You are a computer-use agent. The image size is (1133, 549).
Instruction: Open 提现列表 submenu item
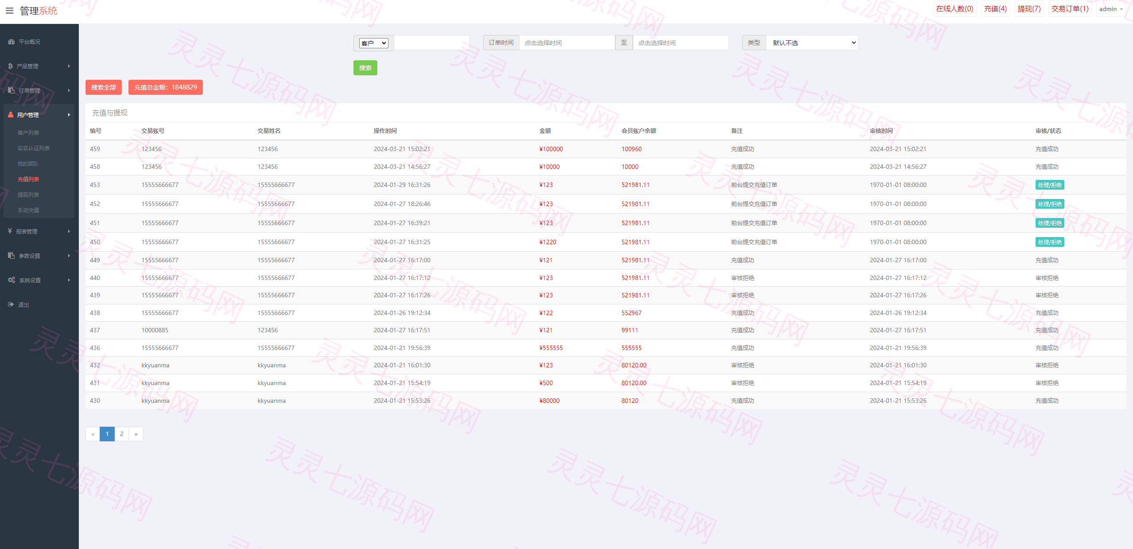[x=28, y=195]
